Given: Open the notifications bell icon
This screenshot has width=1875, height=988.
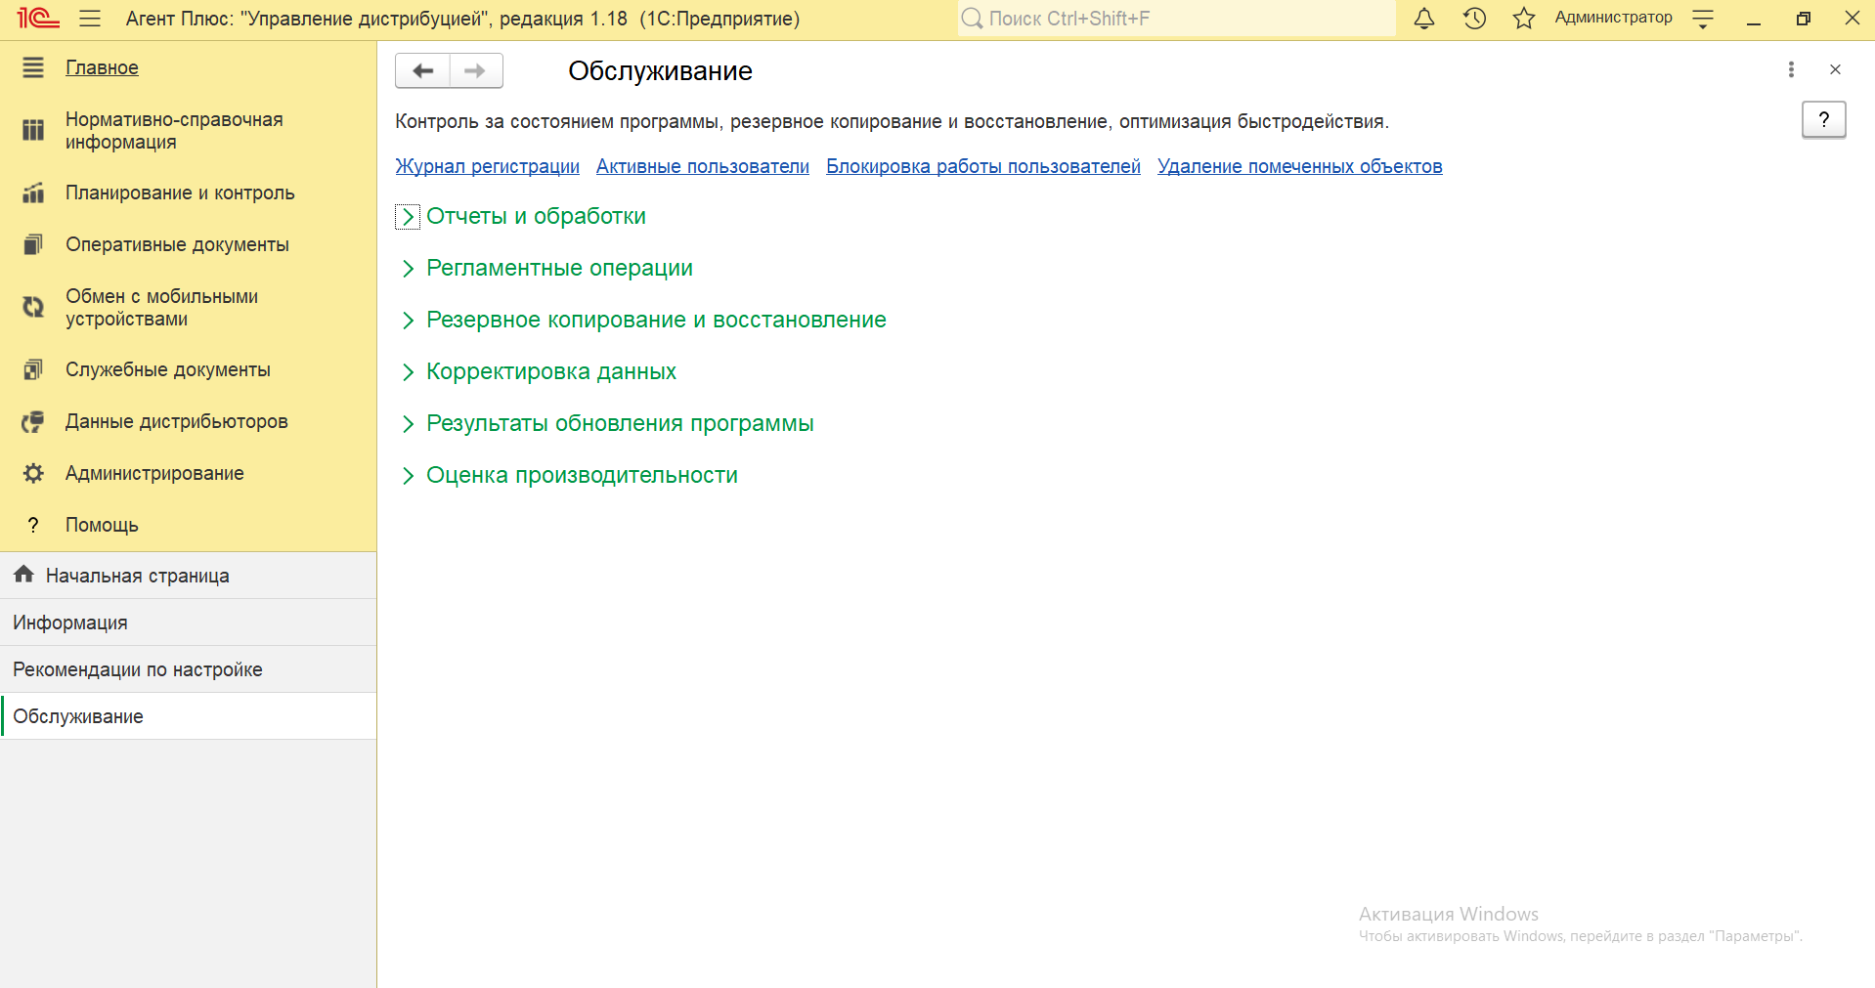Looking at the screenshot, I should [x=1424, y=19].
